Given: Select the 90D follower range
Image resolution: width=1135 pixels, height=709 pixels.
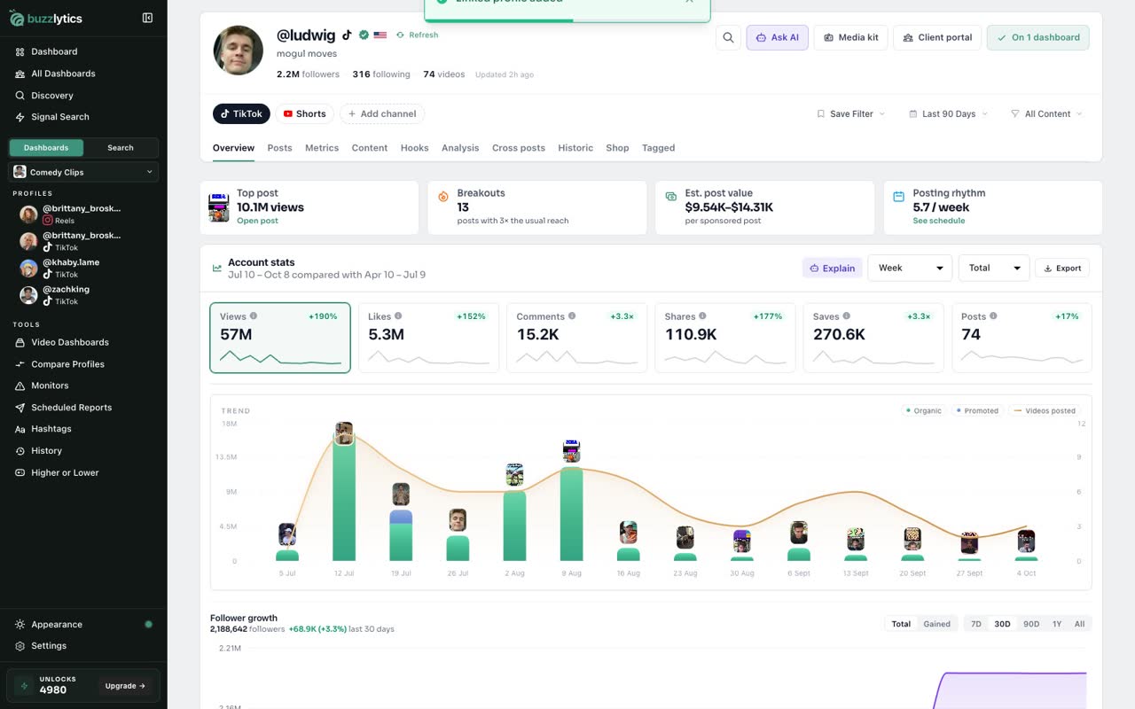Looking at the screenshot, I should point(1031,624).
